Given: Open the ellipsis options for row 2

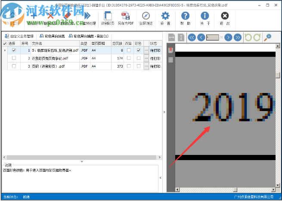Looking at the screenshot, I should [x=146, y=58].
